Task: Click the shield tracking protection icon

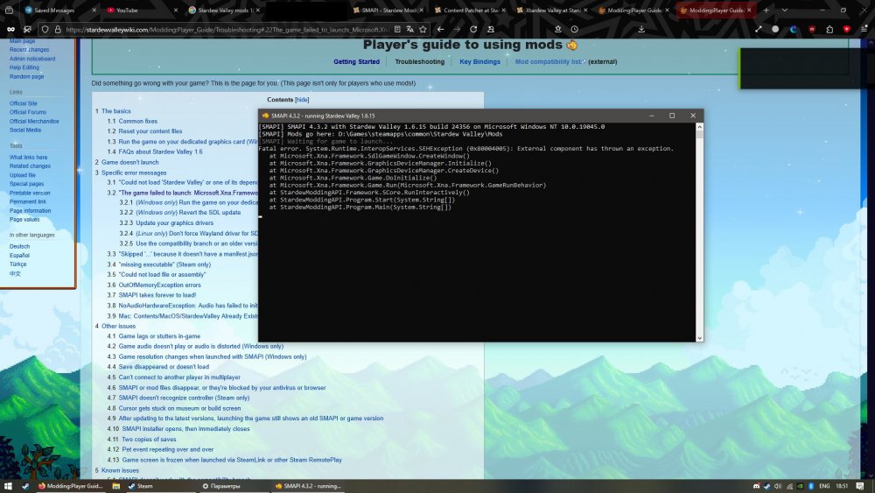Action: point(45,29)
